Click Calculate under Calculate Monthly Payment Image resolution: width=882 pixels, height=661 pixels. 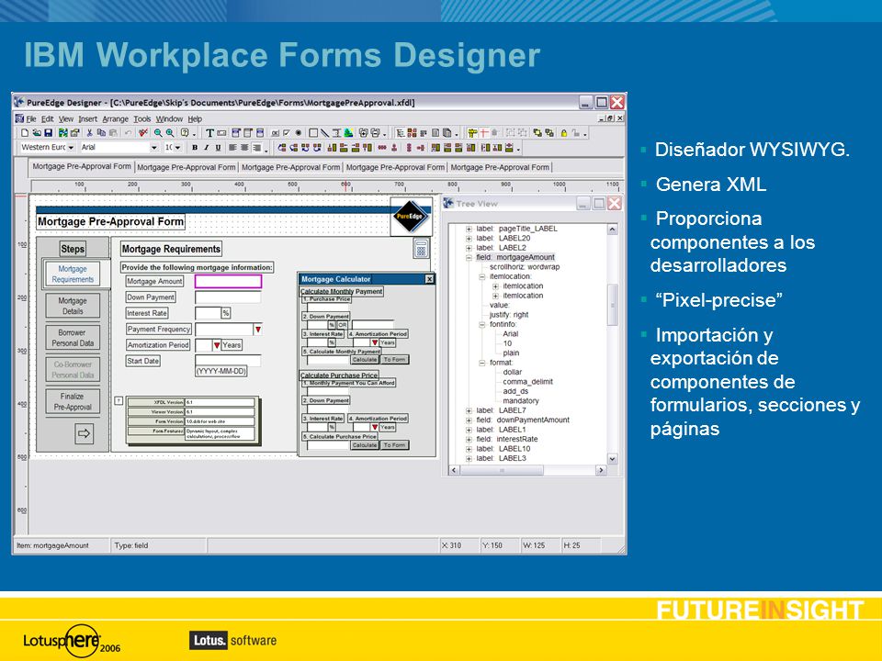[x=365, y=359]
